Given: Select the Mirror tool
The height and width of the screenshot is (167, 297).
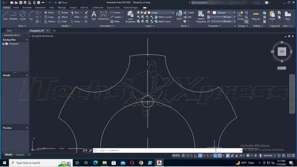Looking at the screenshot, I should tap(63, 17).
